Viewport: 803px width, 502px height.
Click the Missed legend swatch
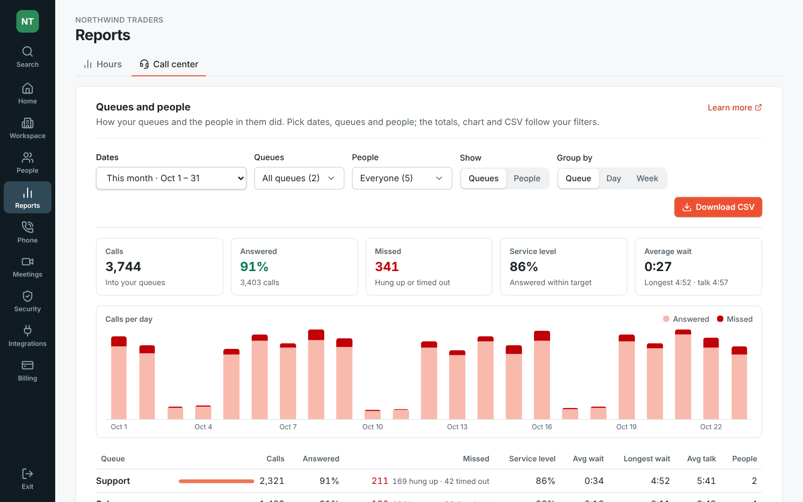tap(720, 319)
